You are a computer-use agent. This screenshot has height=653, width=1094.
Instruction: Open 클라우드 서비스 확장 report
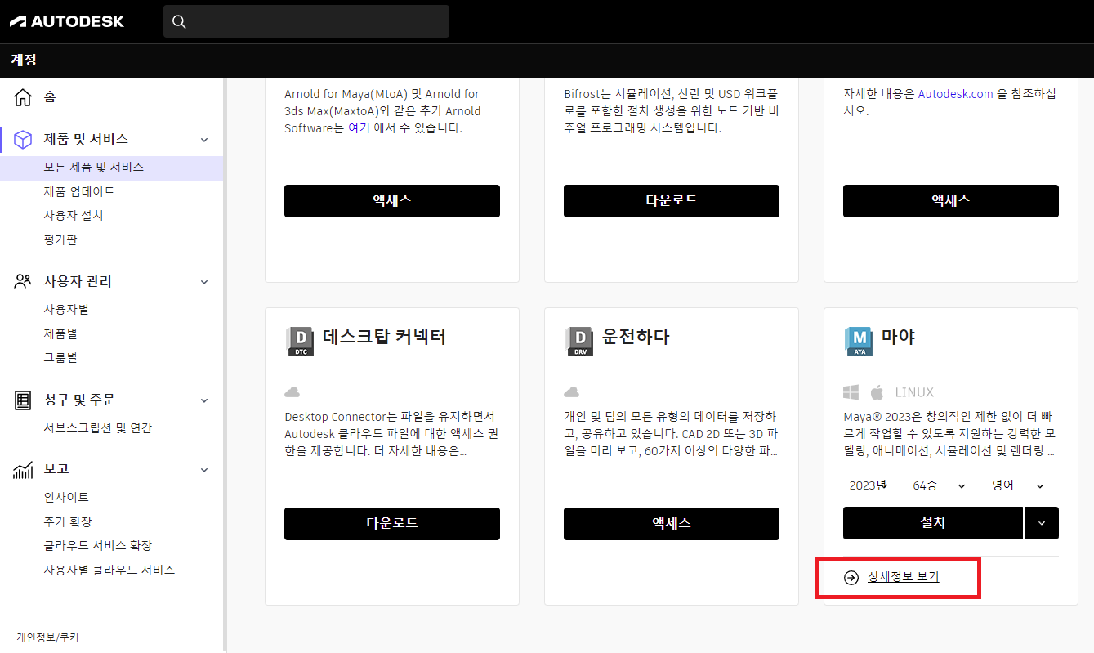(x=98, y=546)
